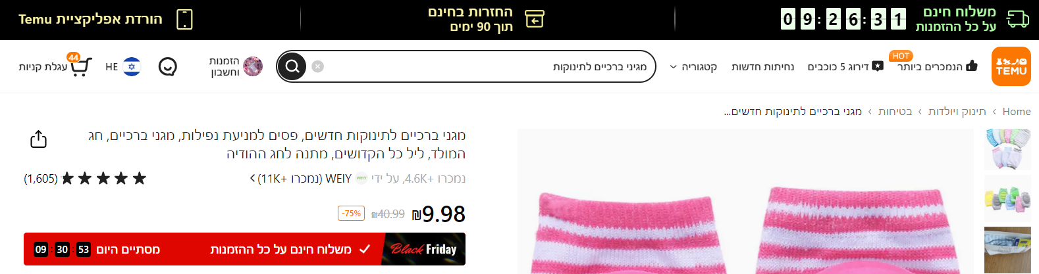
Task: Expand the קטגוריות categories dropdown
Action: click(x=693, y=67)
